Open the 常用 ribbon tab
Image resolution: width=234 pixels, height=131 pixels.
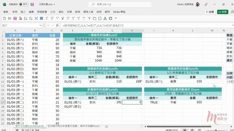coord(15,12)
